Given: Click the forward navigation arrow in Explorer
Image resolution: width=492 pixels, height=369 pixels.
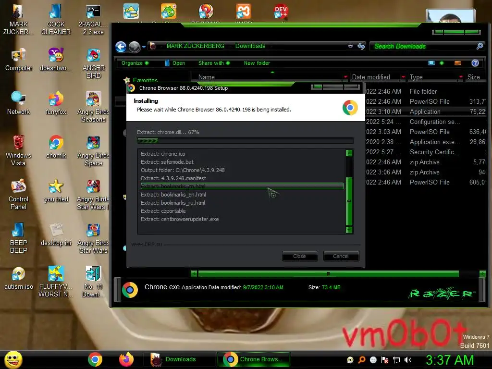Looking at the screenshot, I should click(135, 47).
